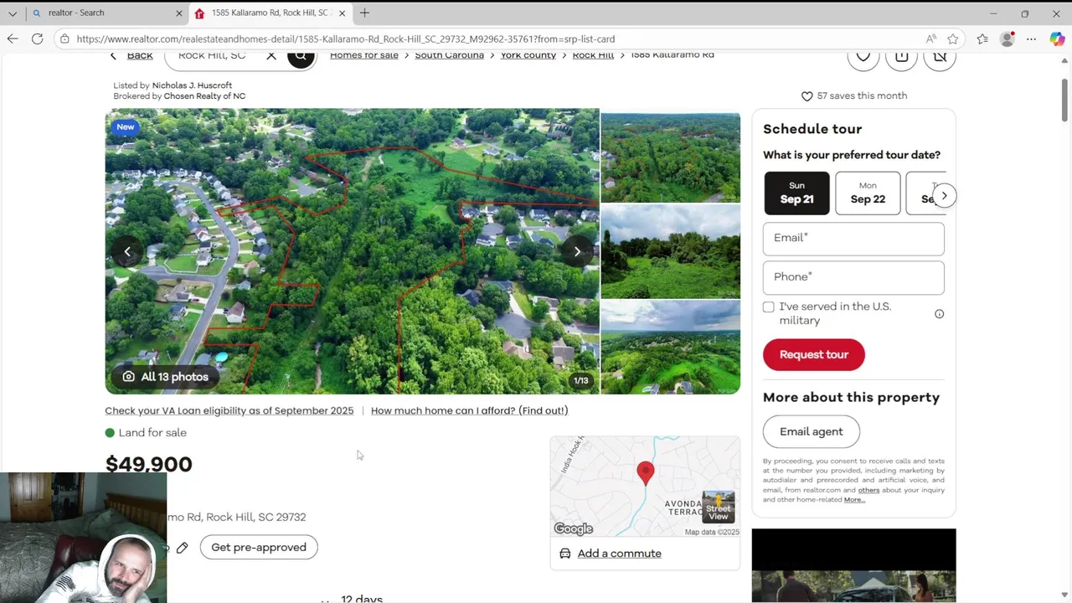Image resolution: width=1072 pixels, height=603 pixels.
Task: Open the bottom aerial horizon thumbnail photo
Action: (670, 347)
